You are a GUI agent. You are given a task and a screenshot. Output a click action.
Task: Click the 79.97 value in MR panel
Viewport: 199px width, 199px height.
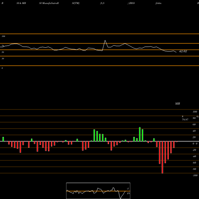185,120
